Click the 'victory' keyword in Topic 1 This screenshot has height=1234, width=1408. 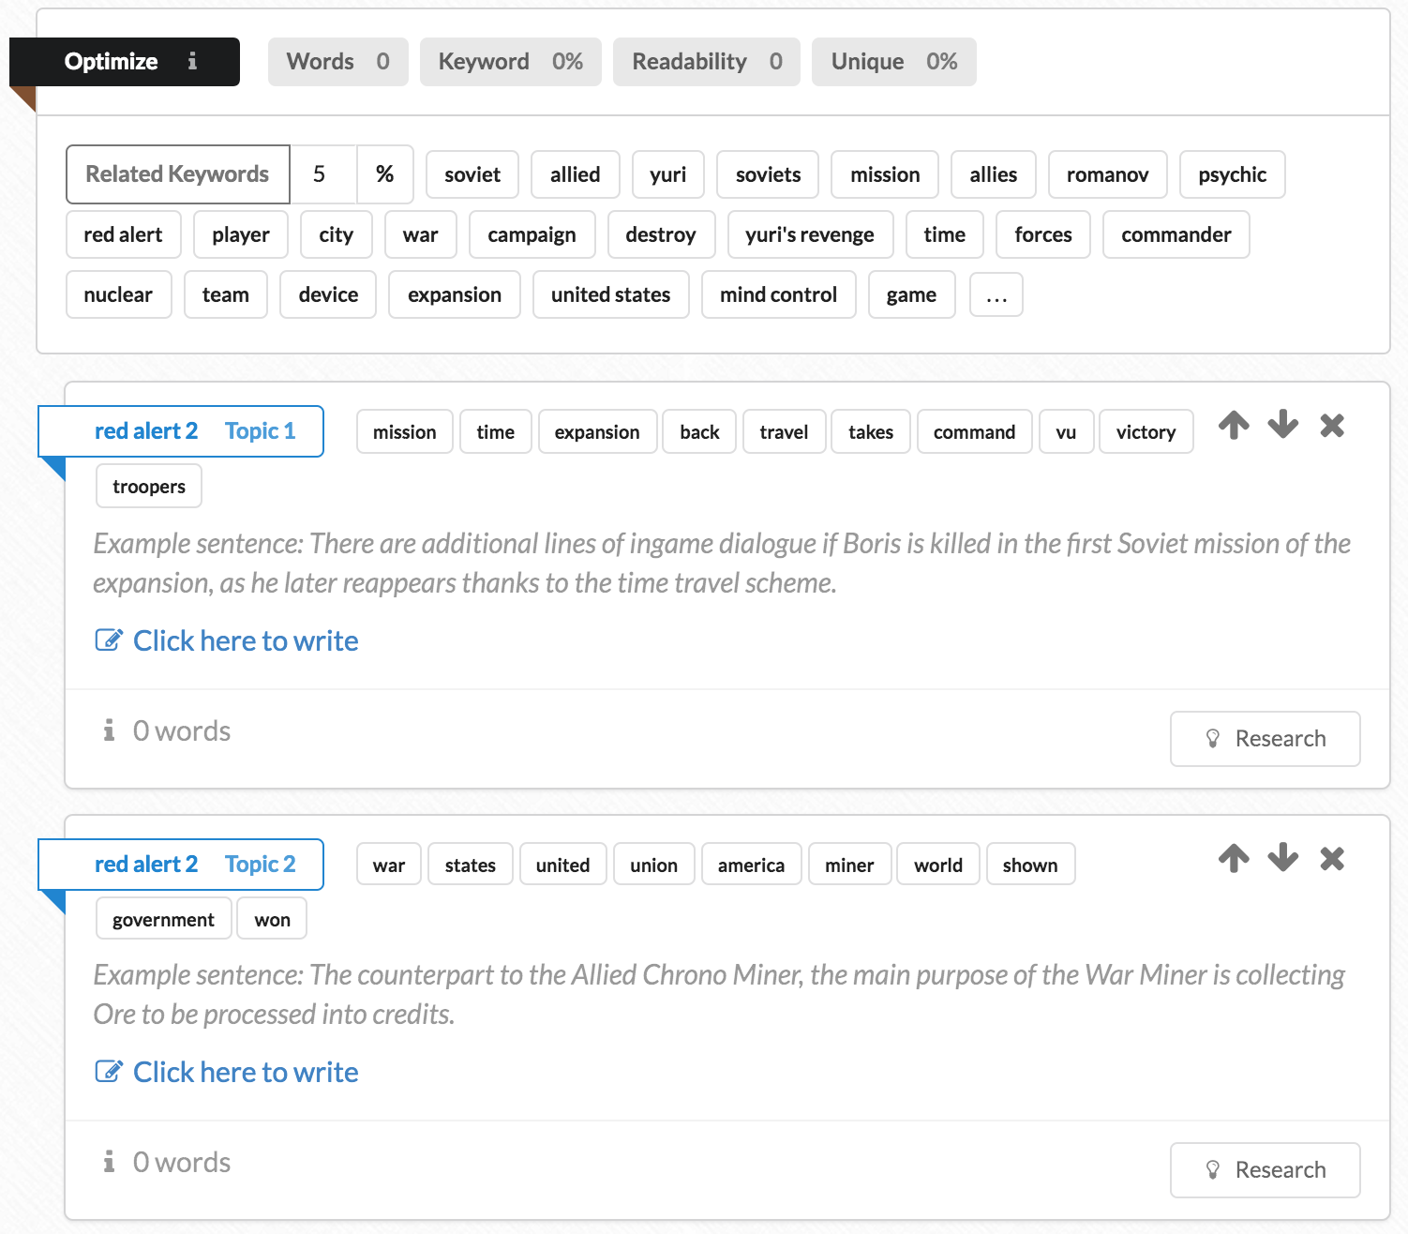1146,432
